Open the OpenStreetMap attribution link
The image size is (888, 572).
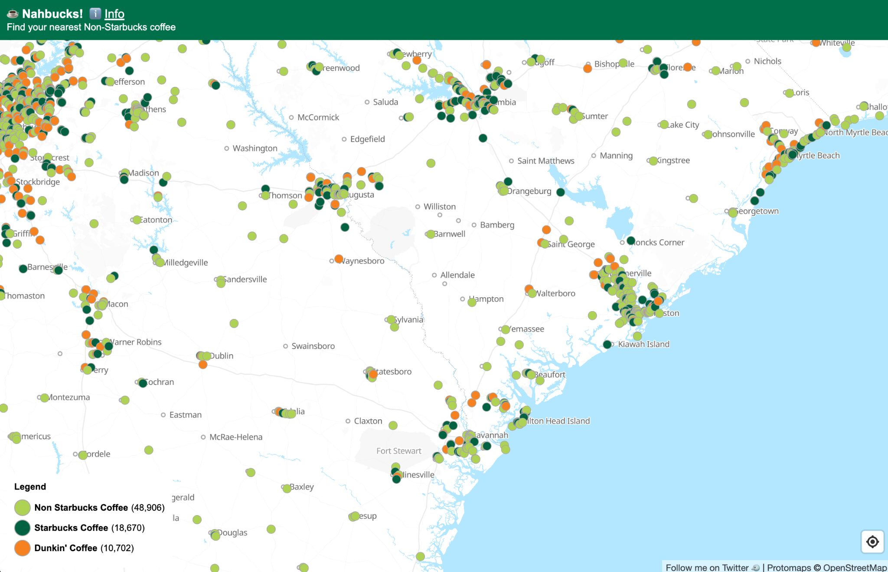pos(855,568)
